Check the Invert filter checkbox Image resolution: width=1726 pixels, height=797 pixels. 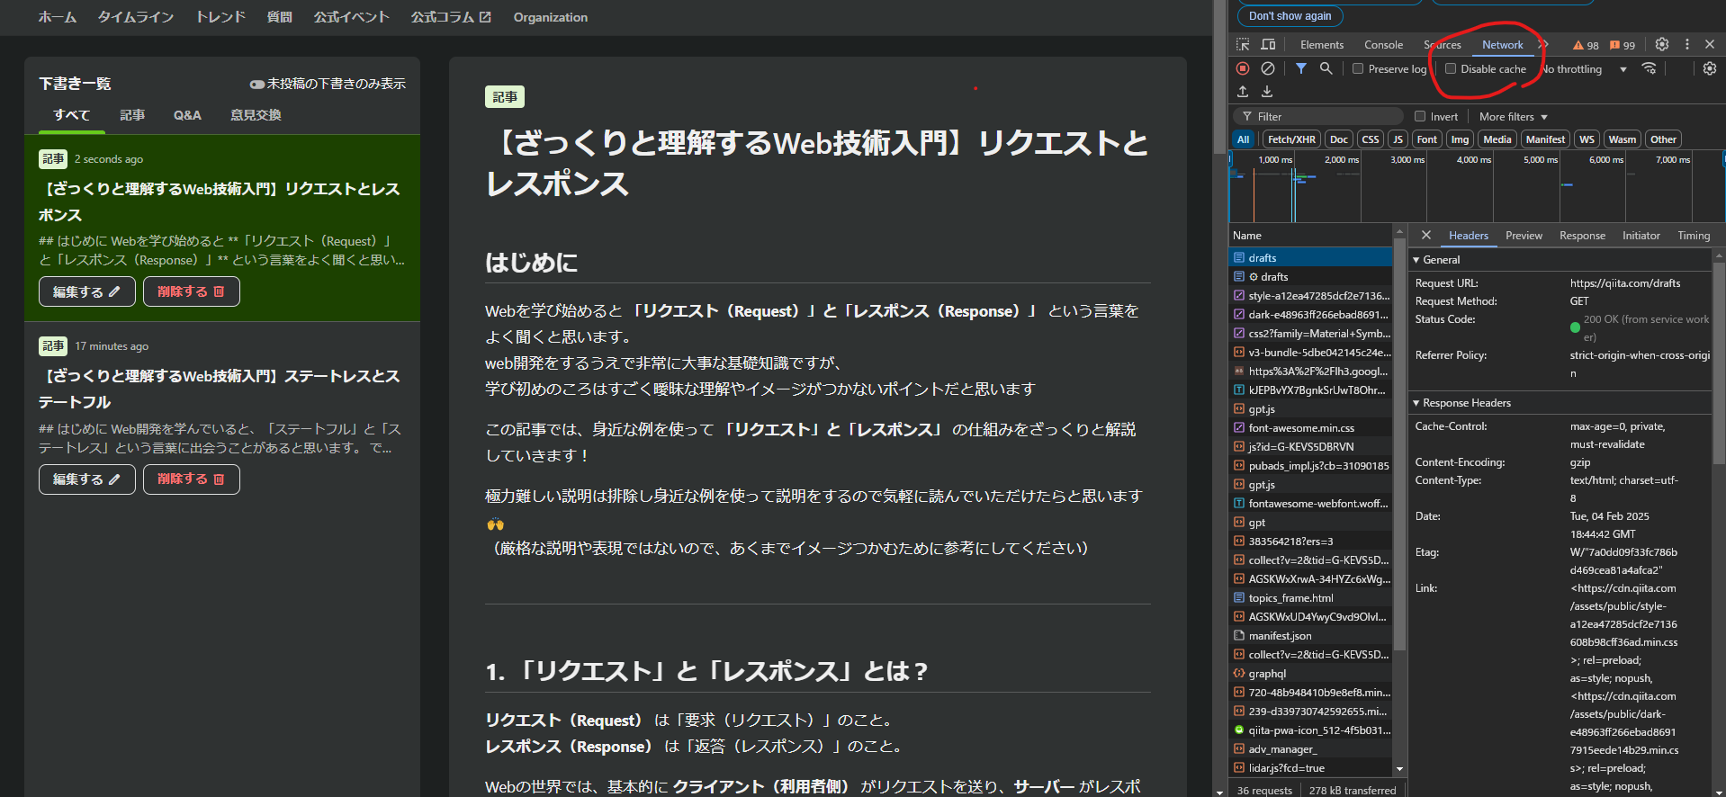click(x=1420, y=116)
